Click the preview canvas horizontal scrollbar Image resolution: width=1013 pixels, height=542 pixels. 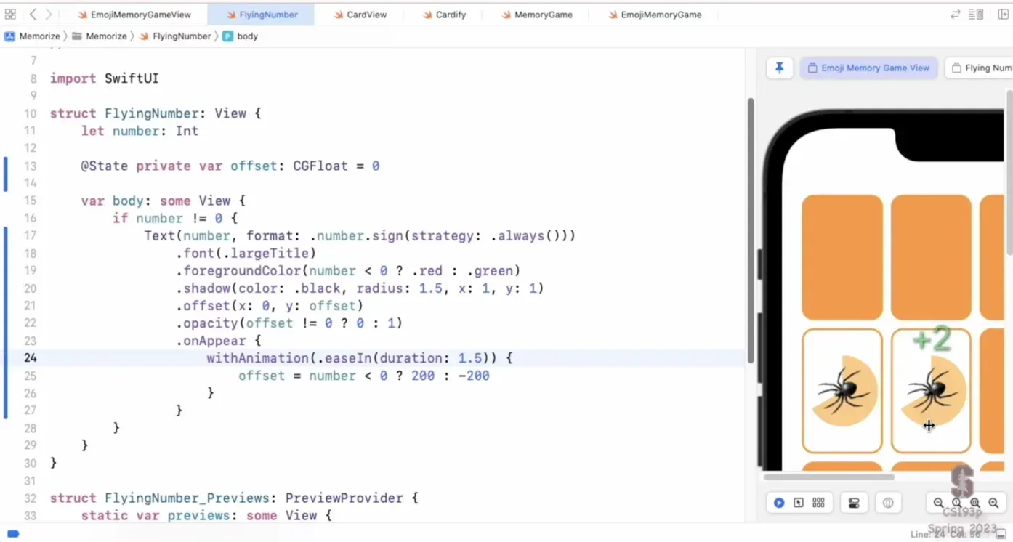pos(828,477)
